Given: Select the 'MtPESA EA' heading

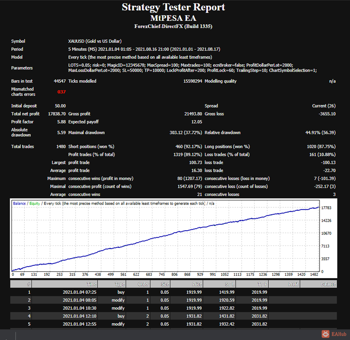Looking at the screenshot, I should coord(173,18).
